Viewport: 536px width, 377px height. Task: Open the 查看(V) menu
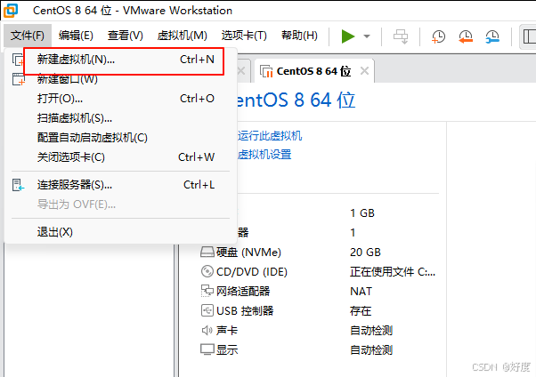coord(126,36)
